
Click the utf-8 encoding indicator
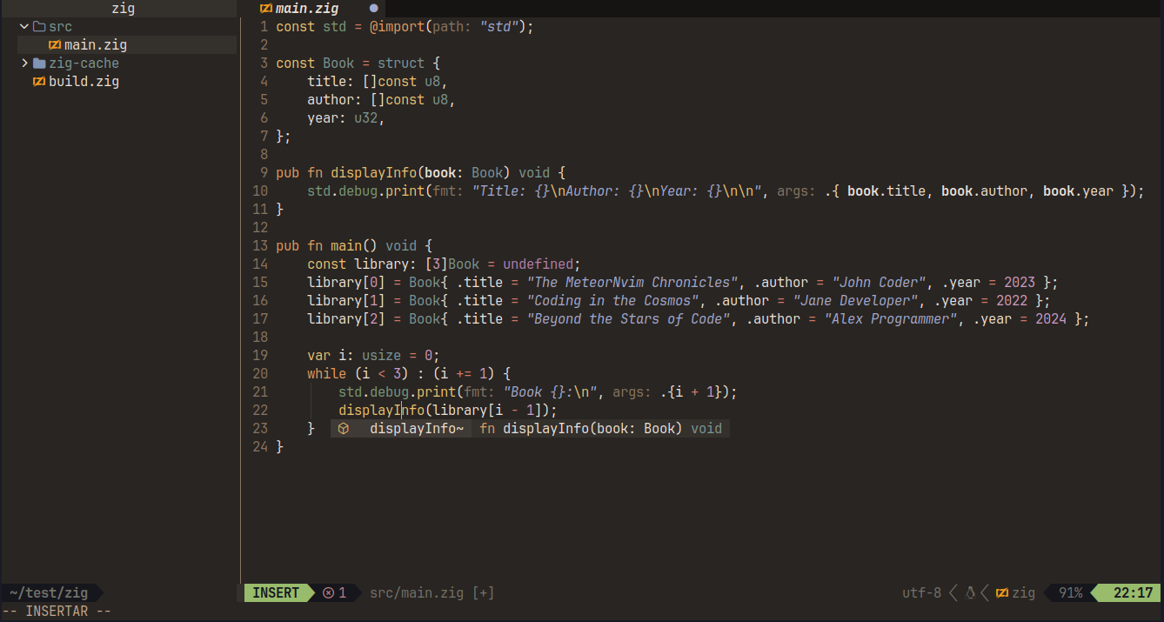click(922, 593)
